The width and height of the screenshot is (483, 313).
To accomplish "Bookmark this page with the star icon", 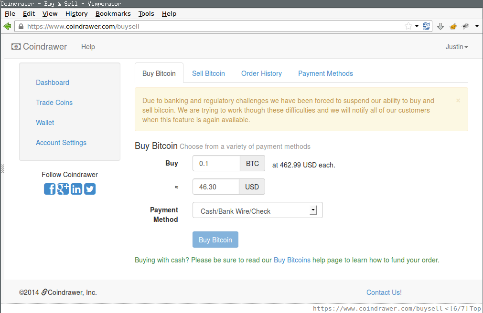I will (x=408, y=26).
